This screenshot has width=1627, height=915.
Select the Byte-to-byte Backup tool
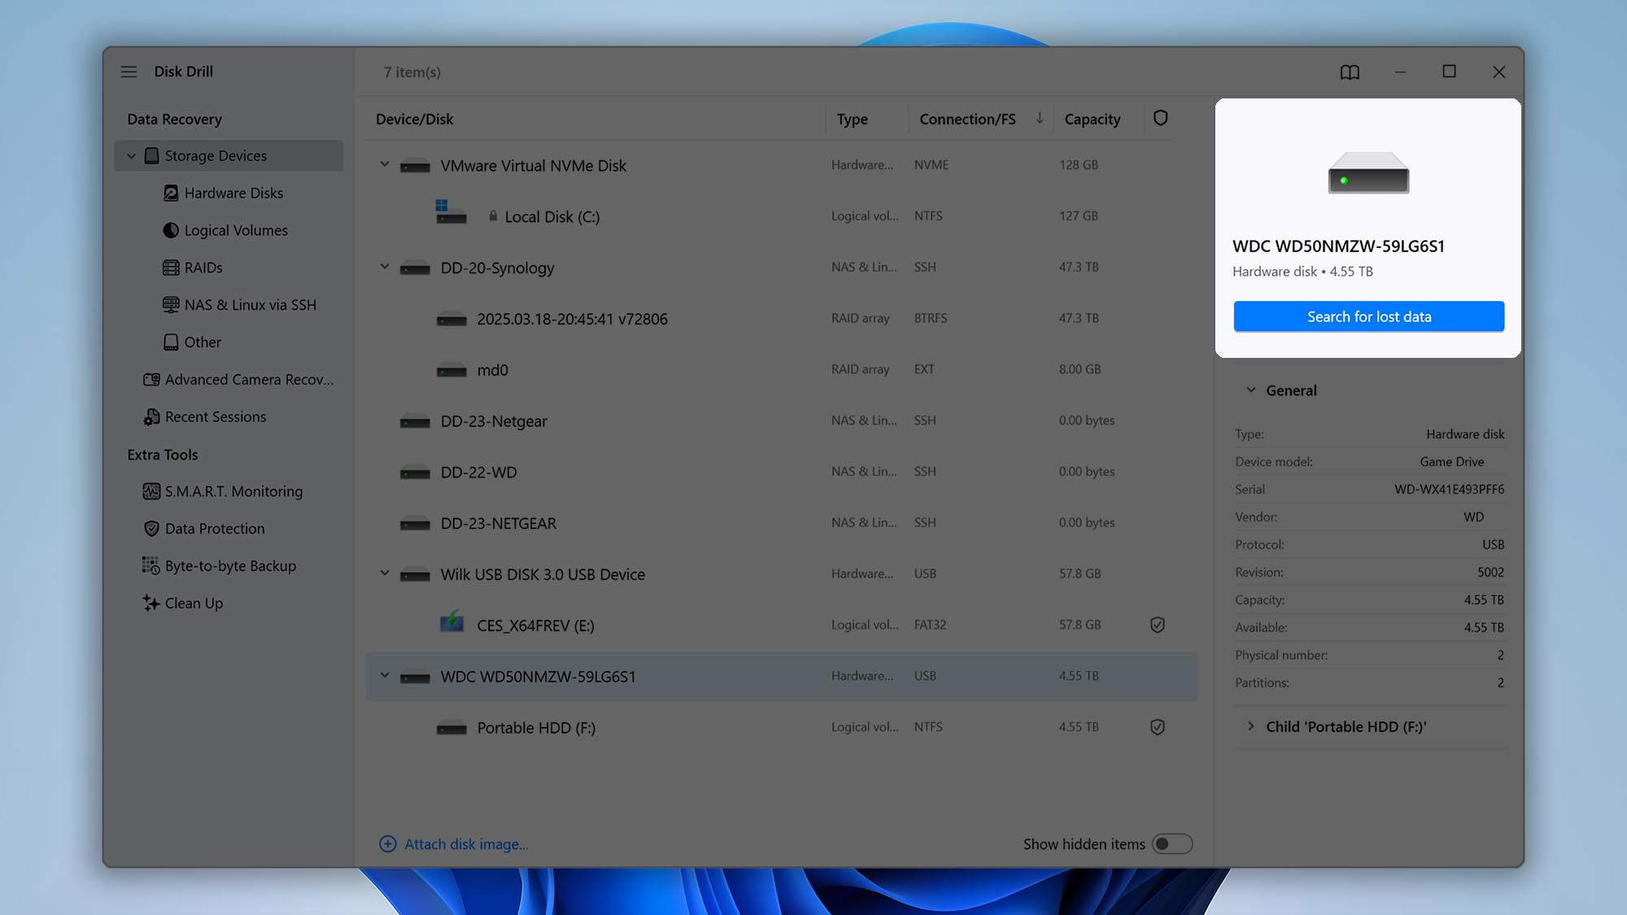click(229, 565)
